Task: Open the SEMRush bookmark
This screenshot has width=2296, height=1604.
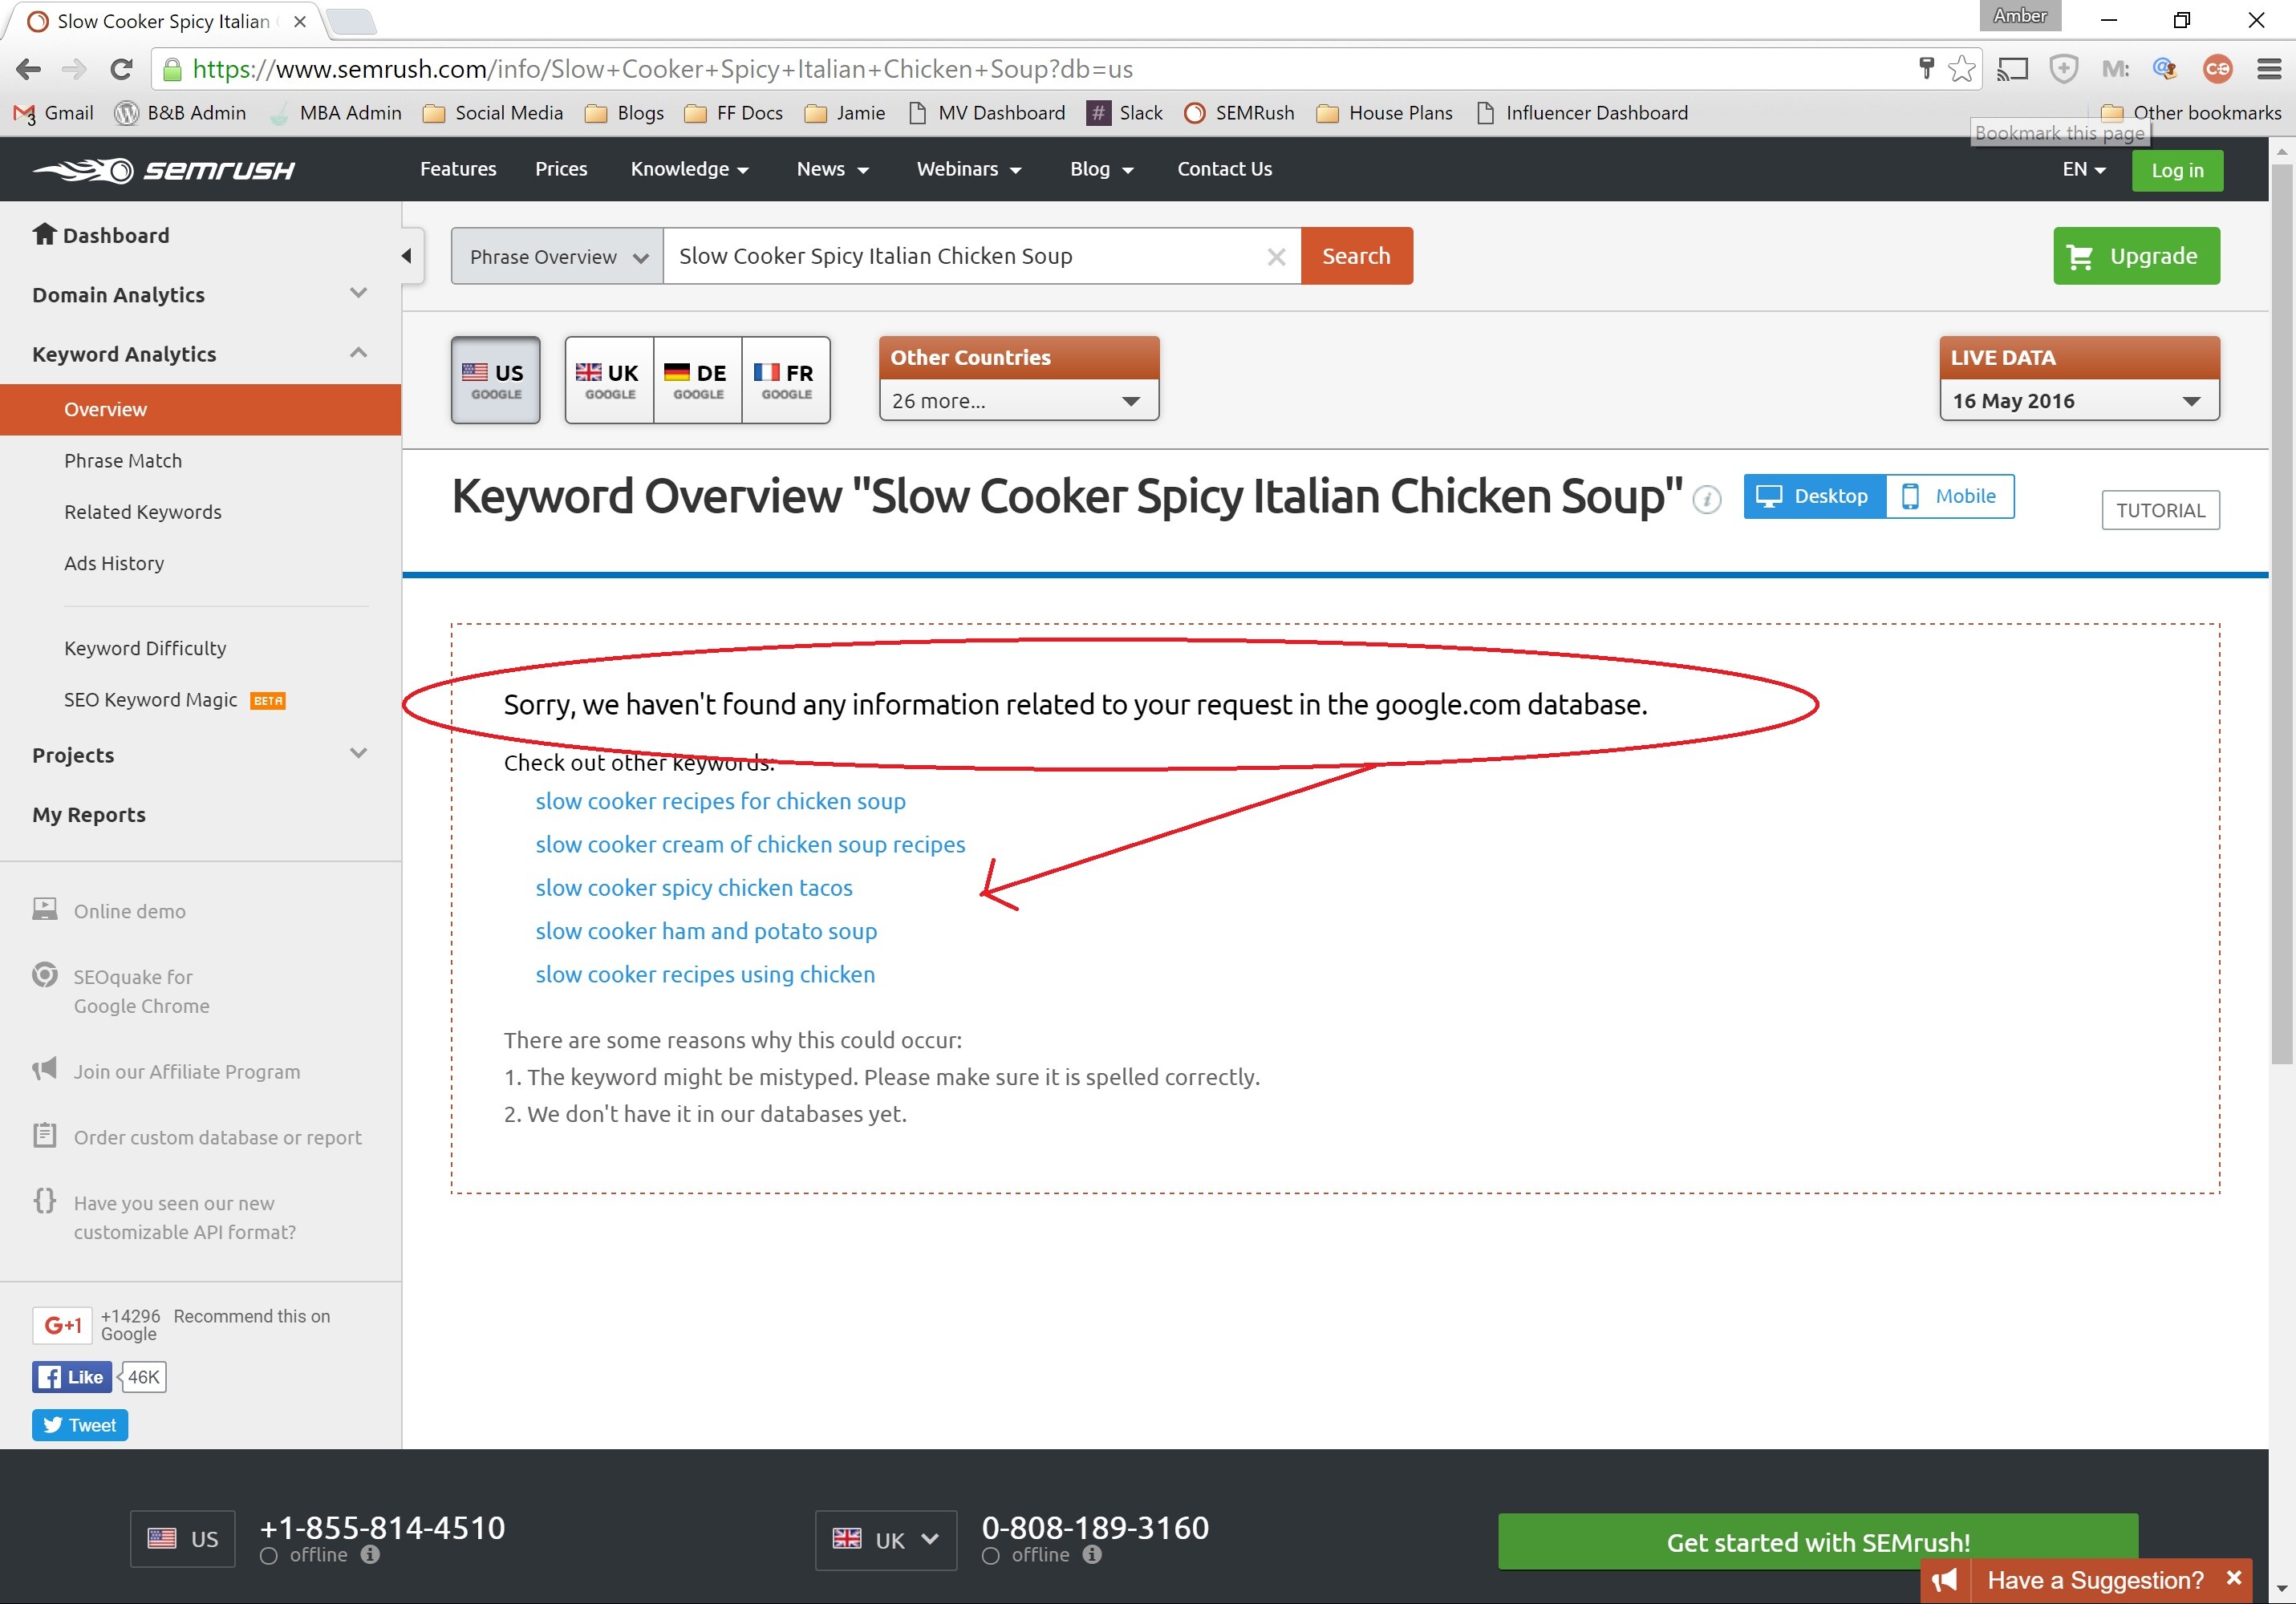Action: 1239,113
